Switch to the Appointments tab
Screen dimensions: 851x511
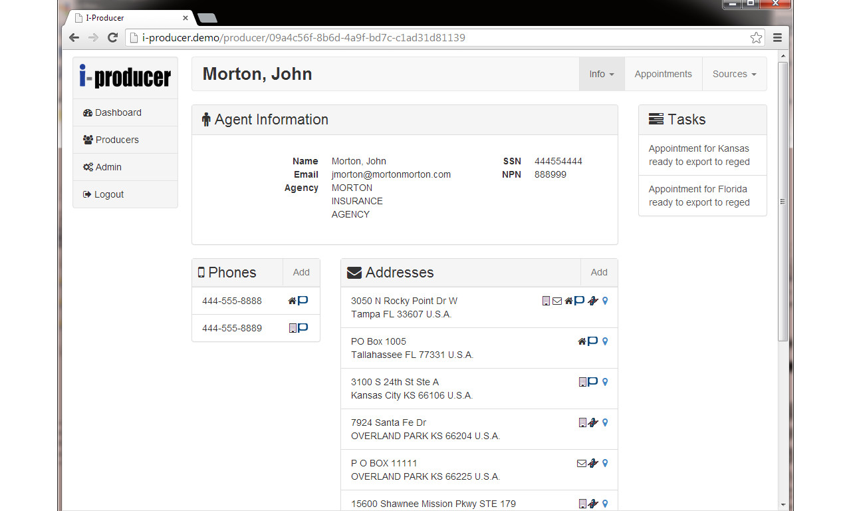pyautogui.click(x=664, y=74)
